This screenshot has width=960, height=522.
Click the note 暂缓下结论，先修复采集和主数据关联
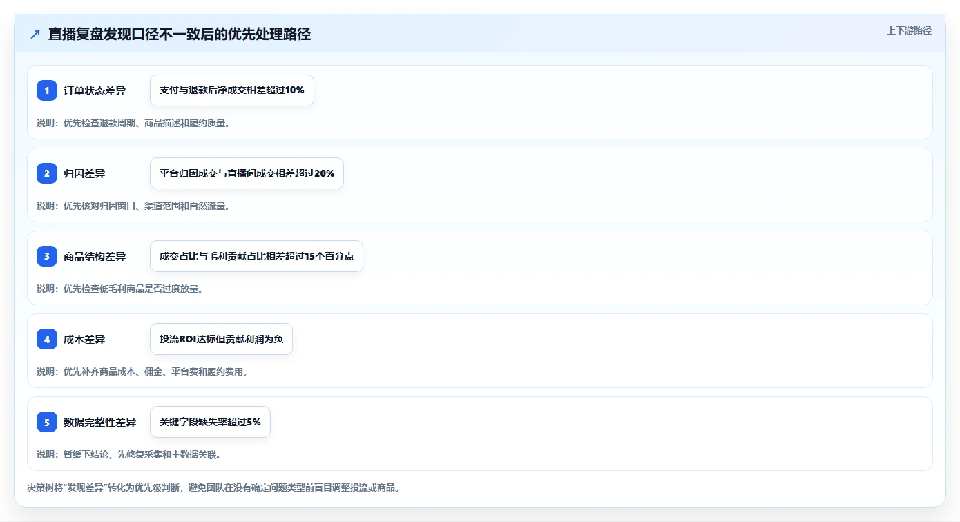[128, 454]
